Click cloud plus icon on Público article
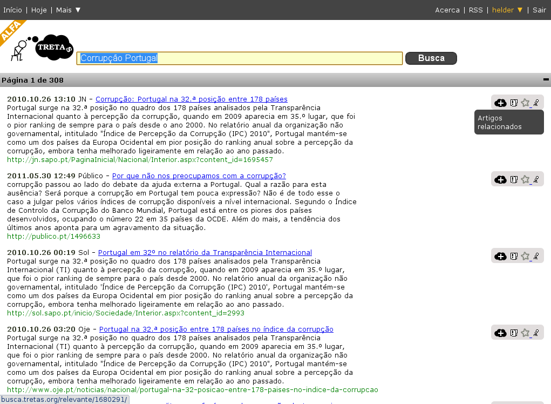The image size is (551, 404). point(500,179)
